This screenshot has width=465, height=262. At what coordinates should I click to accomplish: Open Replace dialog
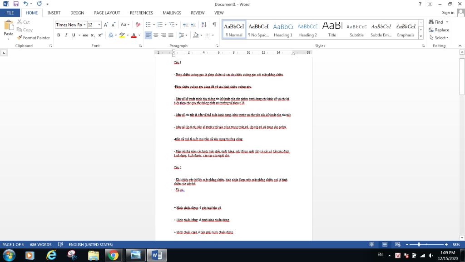click(x=439, y=30)
